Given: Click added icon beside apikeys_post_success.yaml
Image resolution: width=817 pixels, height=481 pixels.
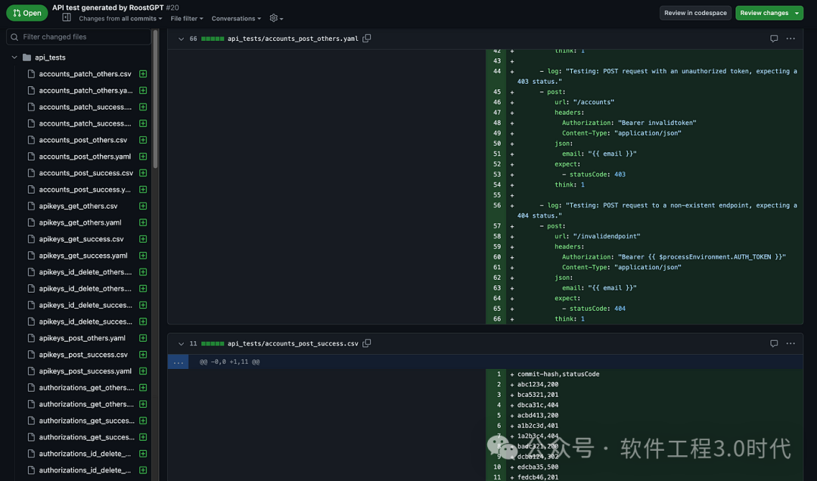Looking at the screenshot, I should point(143,371).
